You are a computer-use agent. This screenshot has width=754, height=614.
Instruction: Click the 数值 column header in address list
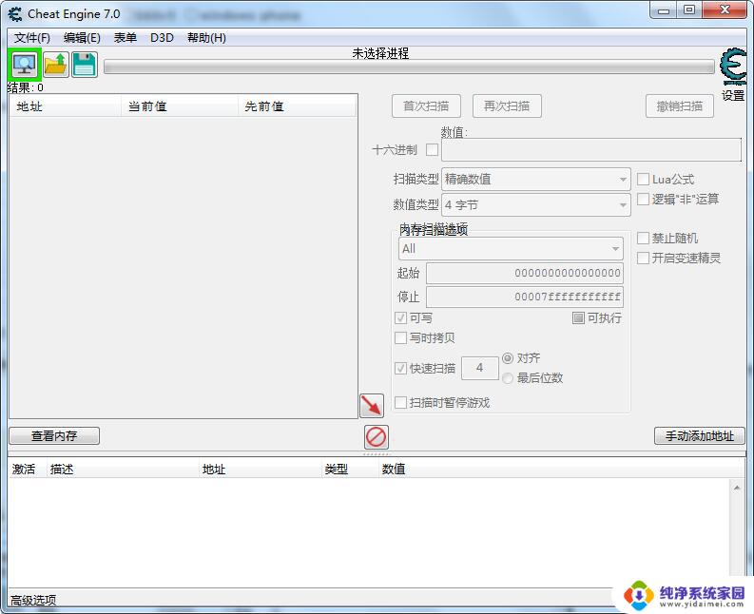click(x=560, y=469)
